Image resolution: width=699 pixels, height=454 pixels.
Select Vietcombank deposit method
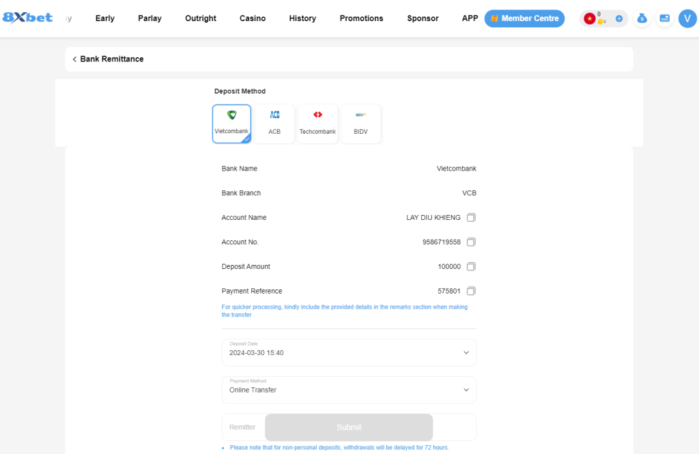point(231,124)
